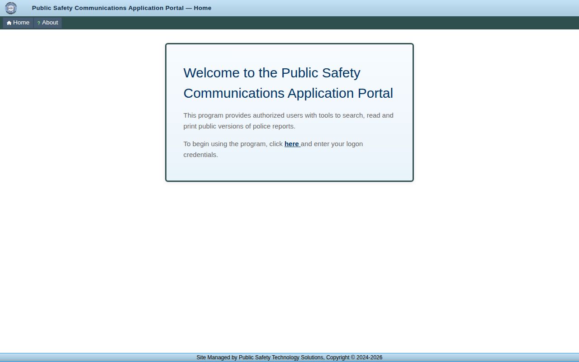Open the Home menu item
579x362 pixels.
point(18,23)
